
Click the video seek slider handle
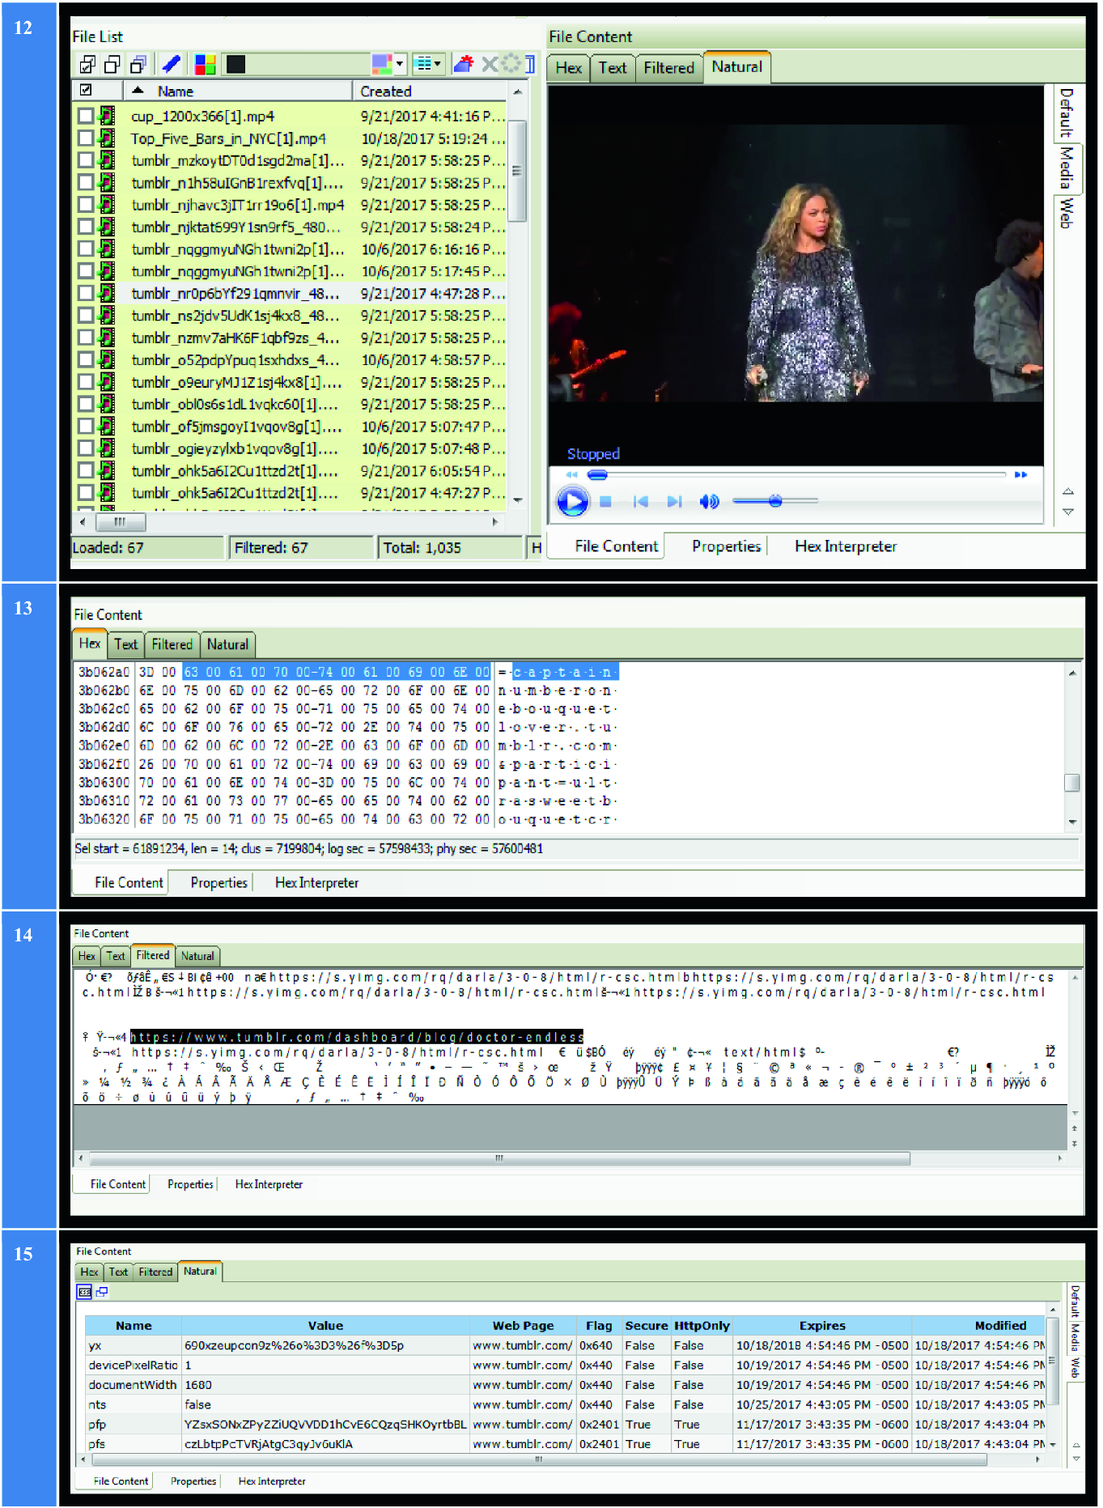pos(597,475)
